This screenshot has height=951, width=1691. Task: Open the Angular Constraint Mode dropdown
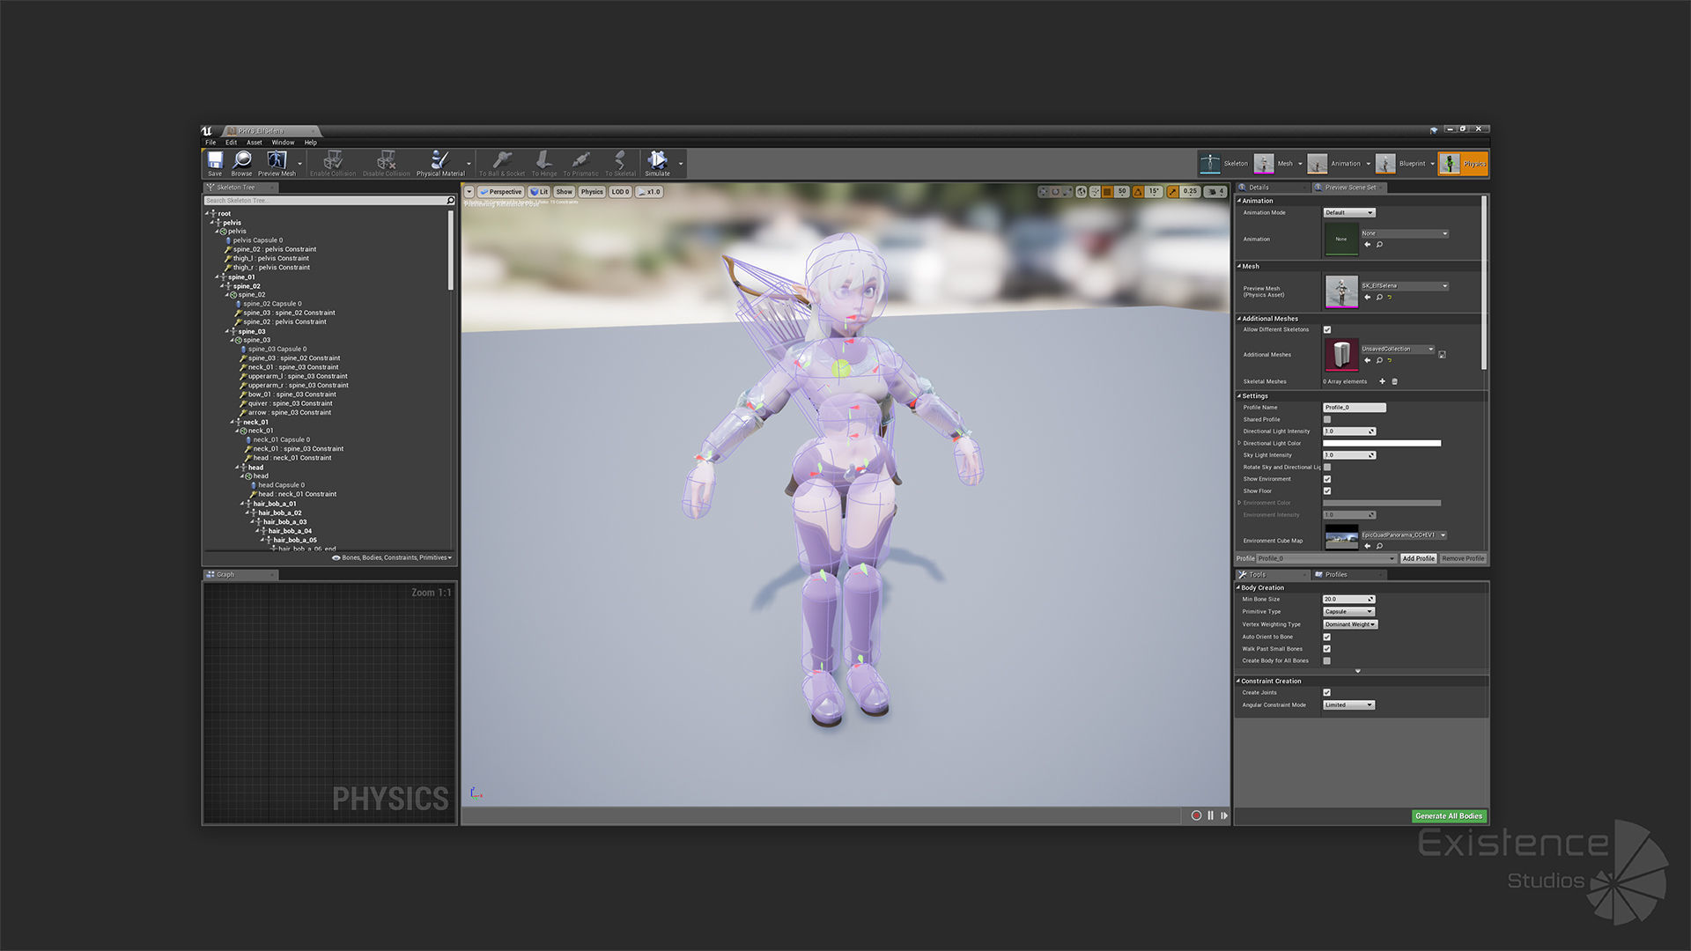[1348, 705]
